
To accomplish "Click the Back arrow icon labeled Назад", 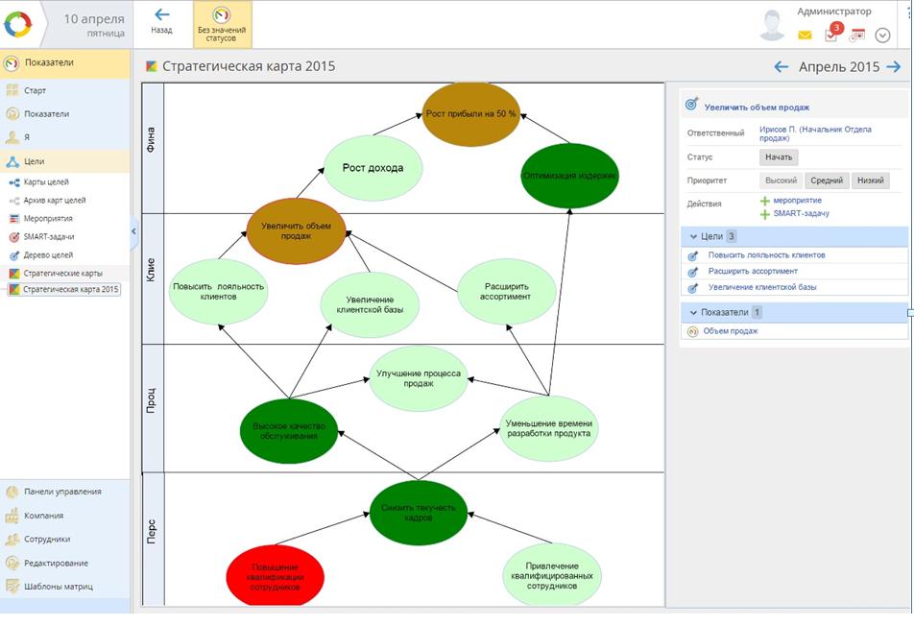I will (x=161, y=15).
